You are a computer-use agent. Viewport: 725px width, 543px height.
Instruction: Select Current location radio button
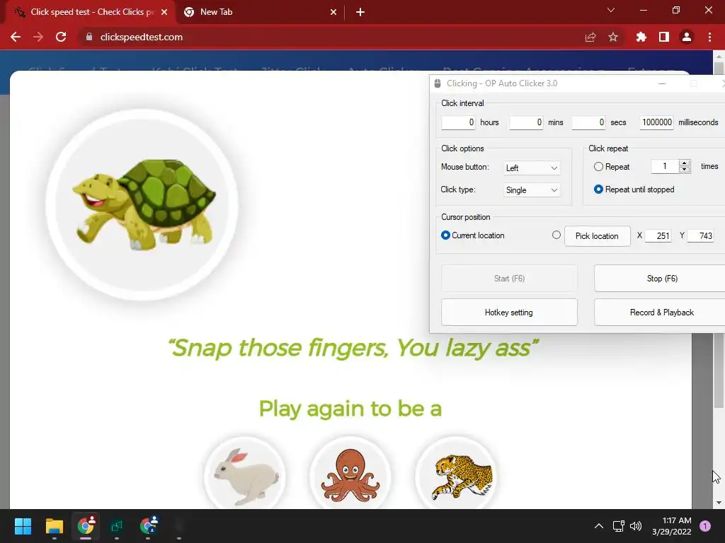point(445,235)
